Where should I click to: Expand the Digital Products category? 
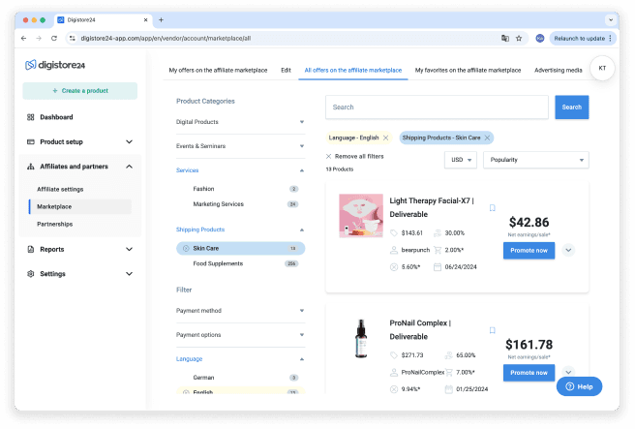tap(302, 122)
